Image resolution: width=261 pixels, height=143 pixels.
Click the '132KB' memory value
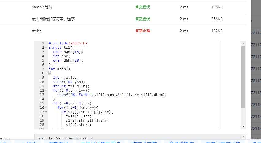click(217, 31)
